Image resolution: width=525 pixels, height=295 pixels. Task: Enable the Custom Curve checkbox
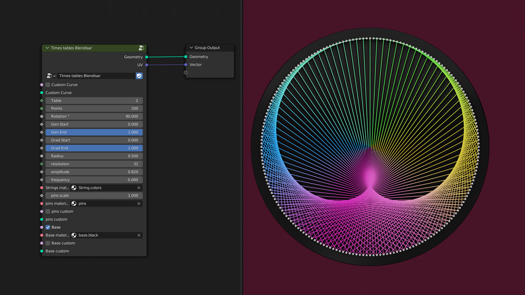(48, 85)
